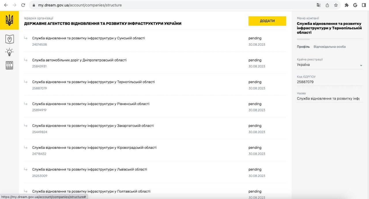
Task: Open the browser extensions puzzle icon
Action: click(347, 5)
